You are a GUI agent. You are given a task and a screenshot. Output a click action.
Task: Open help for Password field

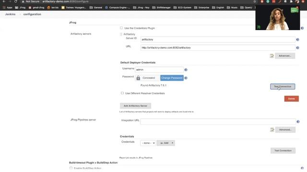coord(186,78)
